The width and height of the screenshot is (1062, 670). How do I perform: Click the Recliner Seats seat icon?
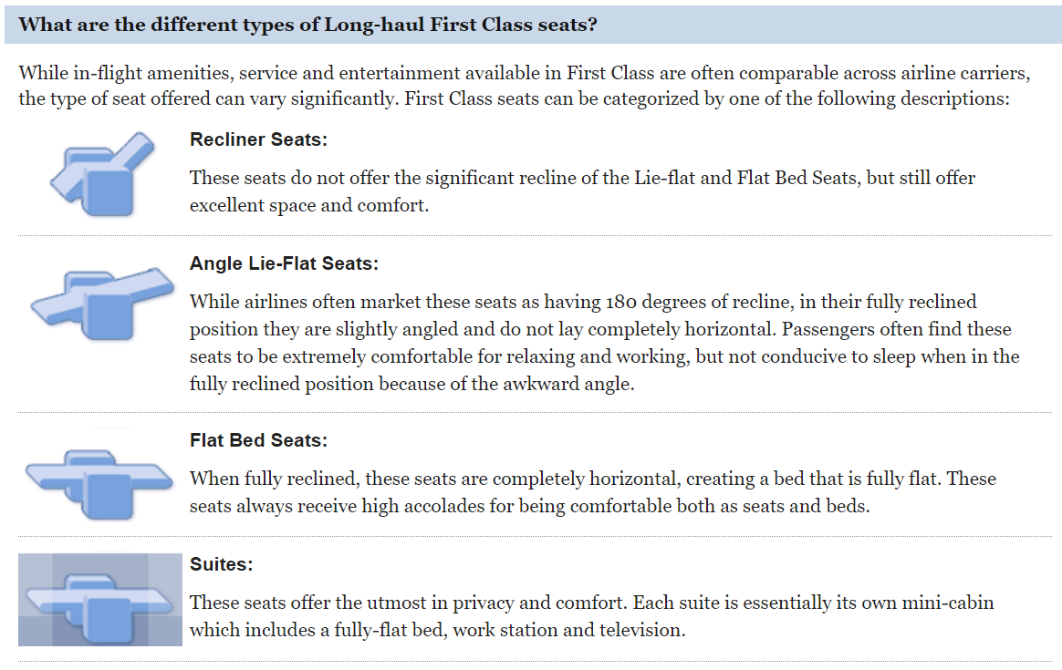tap(100, 175)
